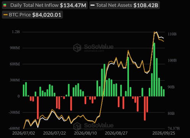
Task: Click the 300M left axis label
Action: pos(15,80)
